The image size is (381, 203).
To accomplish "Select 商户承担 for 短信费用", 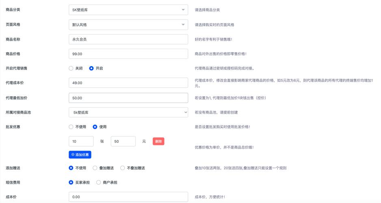I will [98, 183].
